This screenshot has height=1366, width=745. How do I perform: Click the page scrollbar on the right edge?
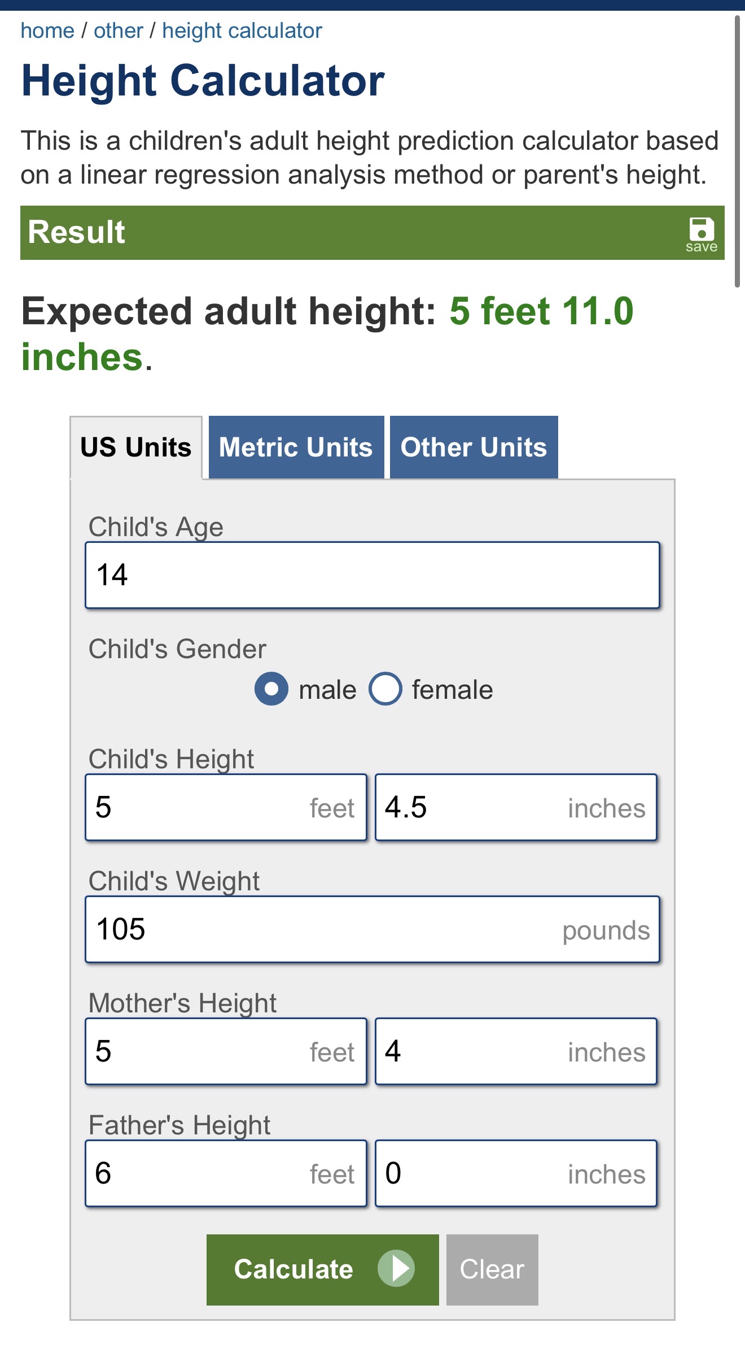737,151
